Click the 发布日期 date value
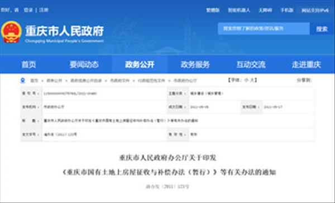Screen dimensions: 335x203 point(273,107)
